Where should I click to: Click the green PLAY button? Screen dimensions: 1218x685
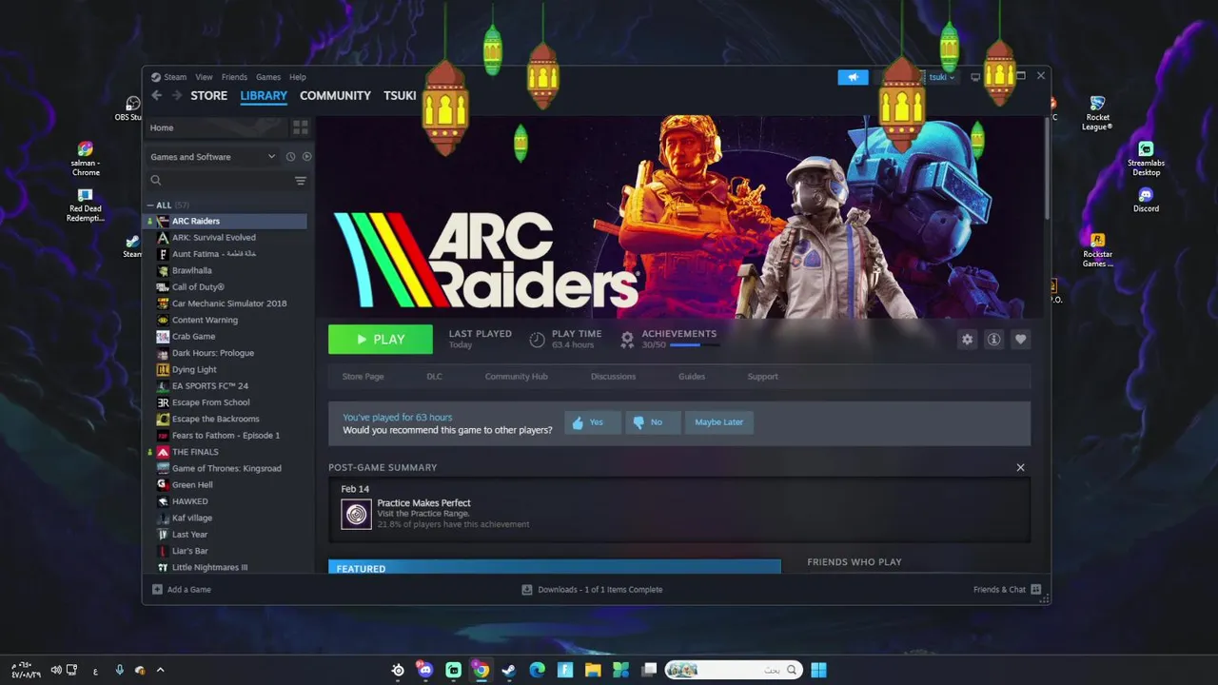point(381,340)
